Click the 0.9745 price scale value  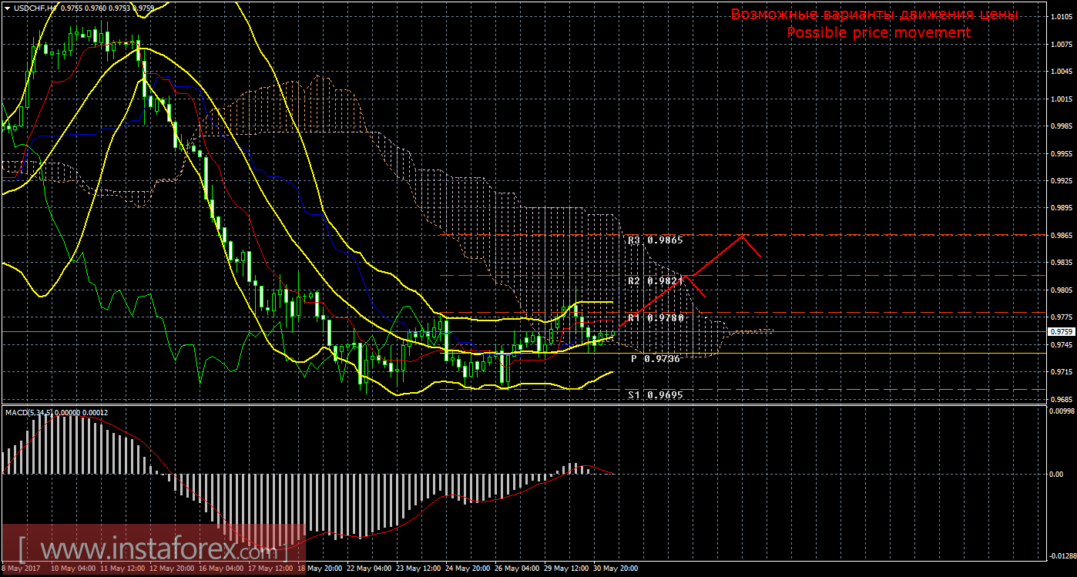(x=1061, y=344)
